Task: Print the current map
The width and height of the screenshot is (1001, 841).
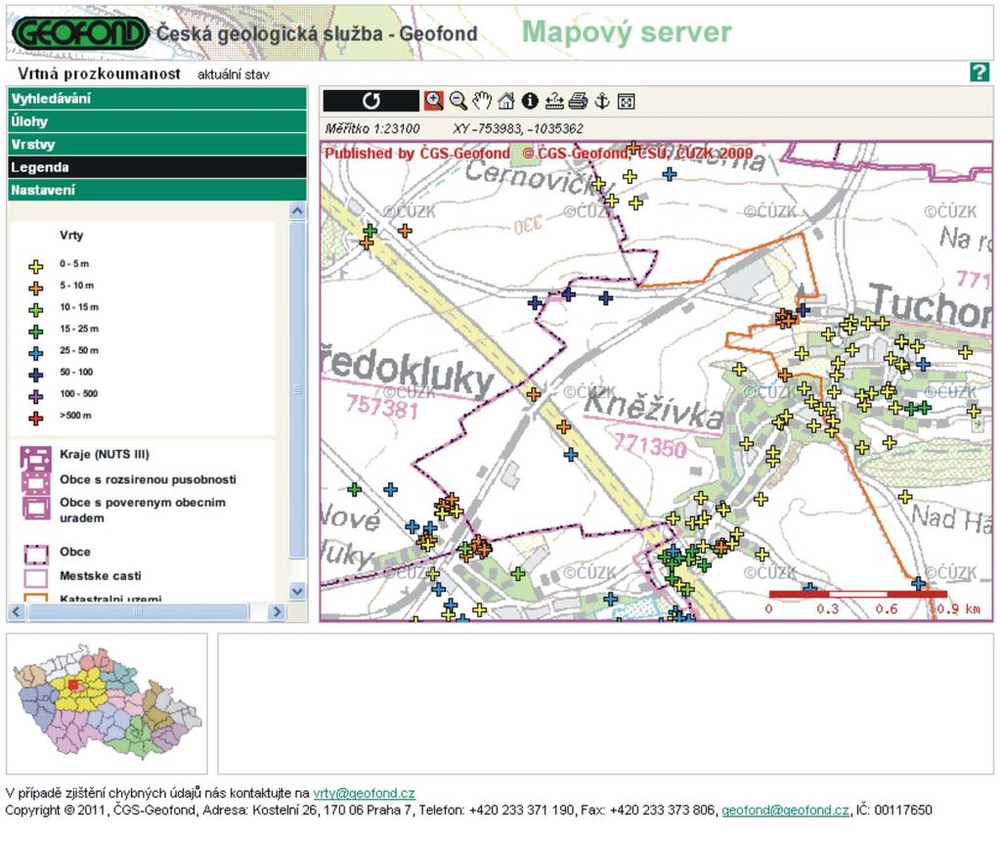Action: pyautogui.click(x=578, y=101)
